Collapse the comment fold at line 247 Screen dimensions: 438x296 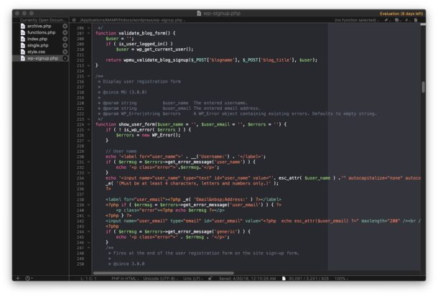89,248
